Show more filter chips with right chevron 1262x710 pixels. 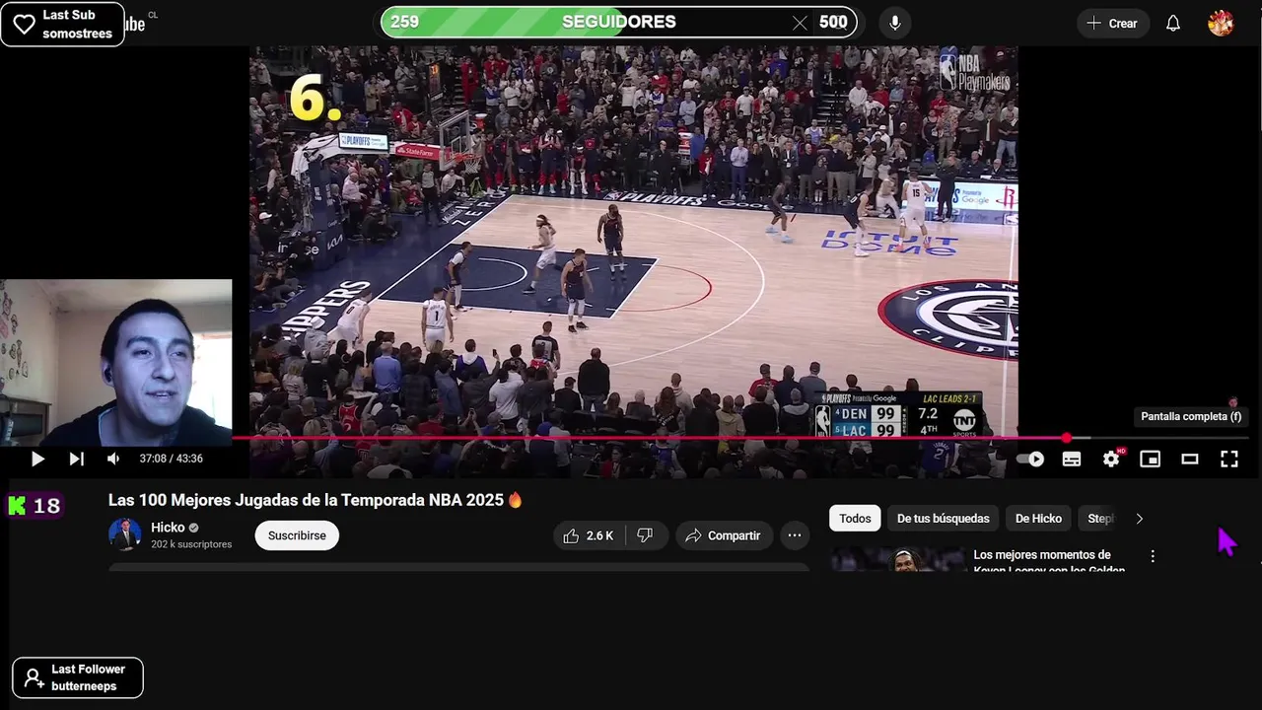(x=1140, y=519)
